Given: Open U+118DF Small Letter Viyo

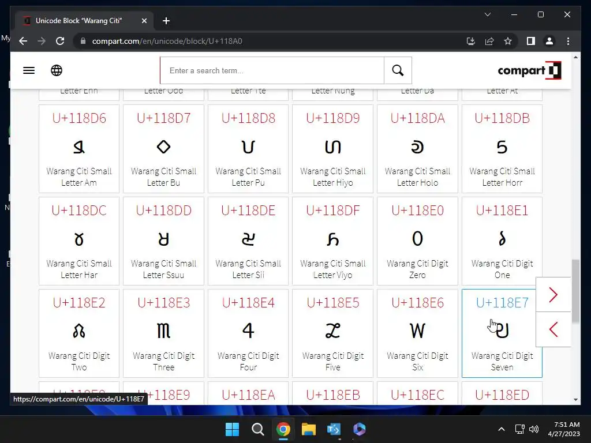Looking at the screenshot, I should (x=333, y=241).
